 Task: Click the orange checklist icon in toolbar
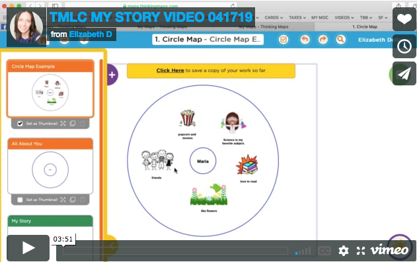click(284, 40)
